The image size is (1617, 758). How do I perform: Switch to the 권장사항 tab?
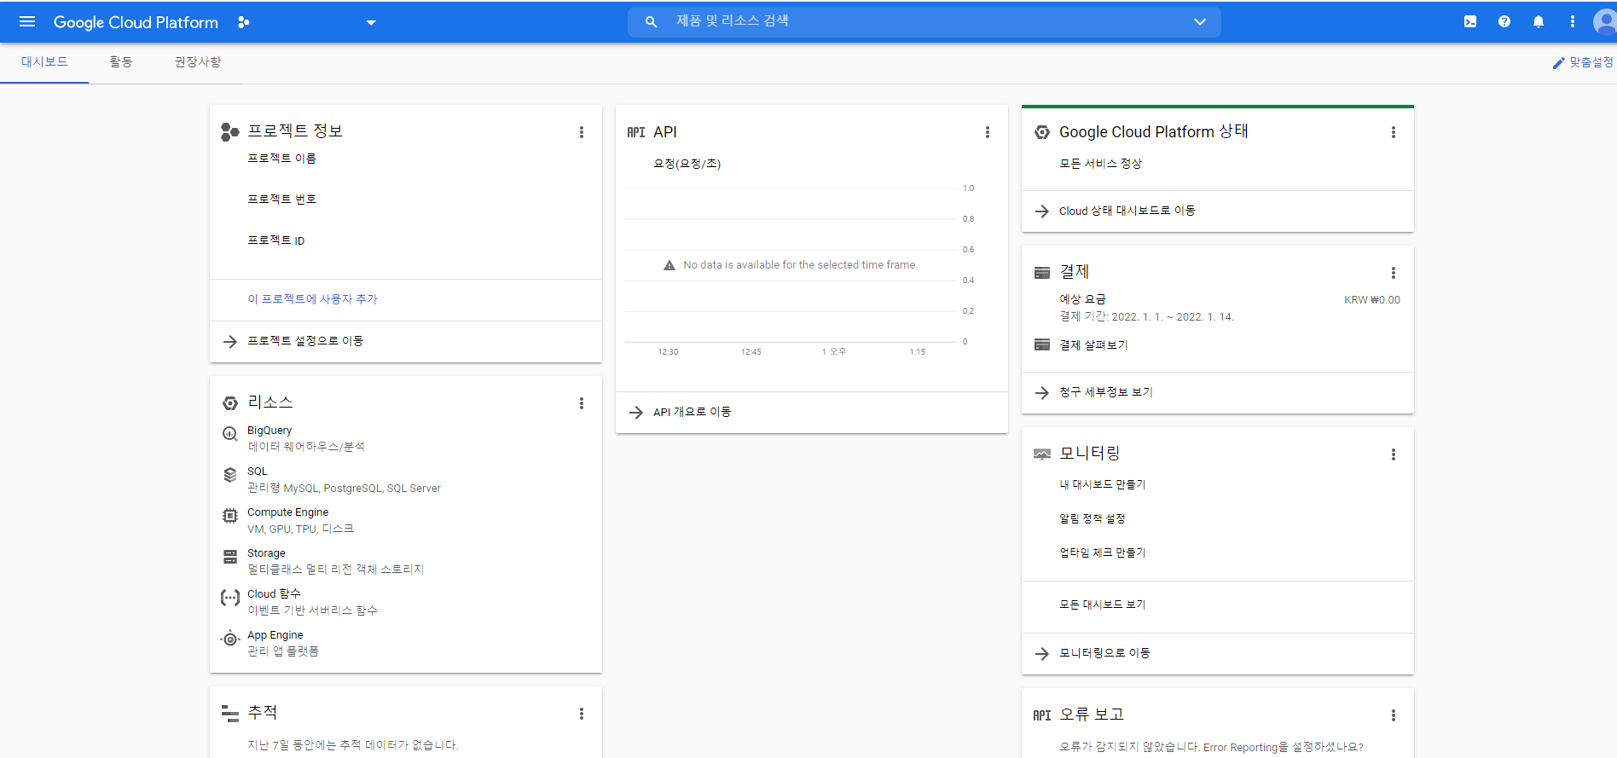198,62
